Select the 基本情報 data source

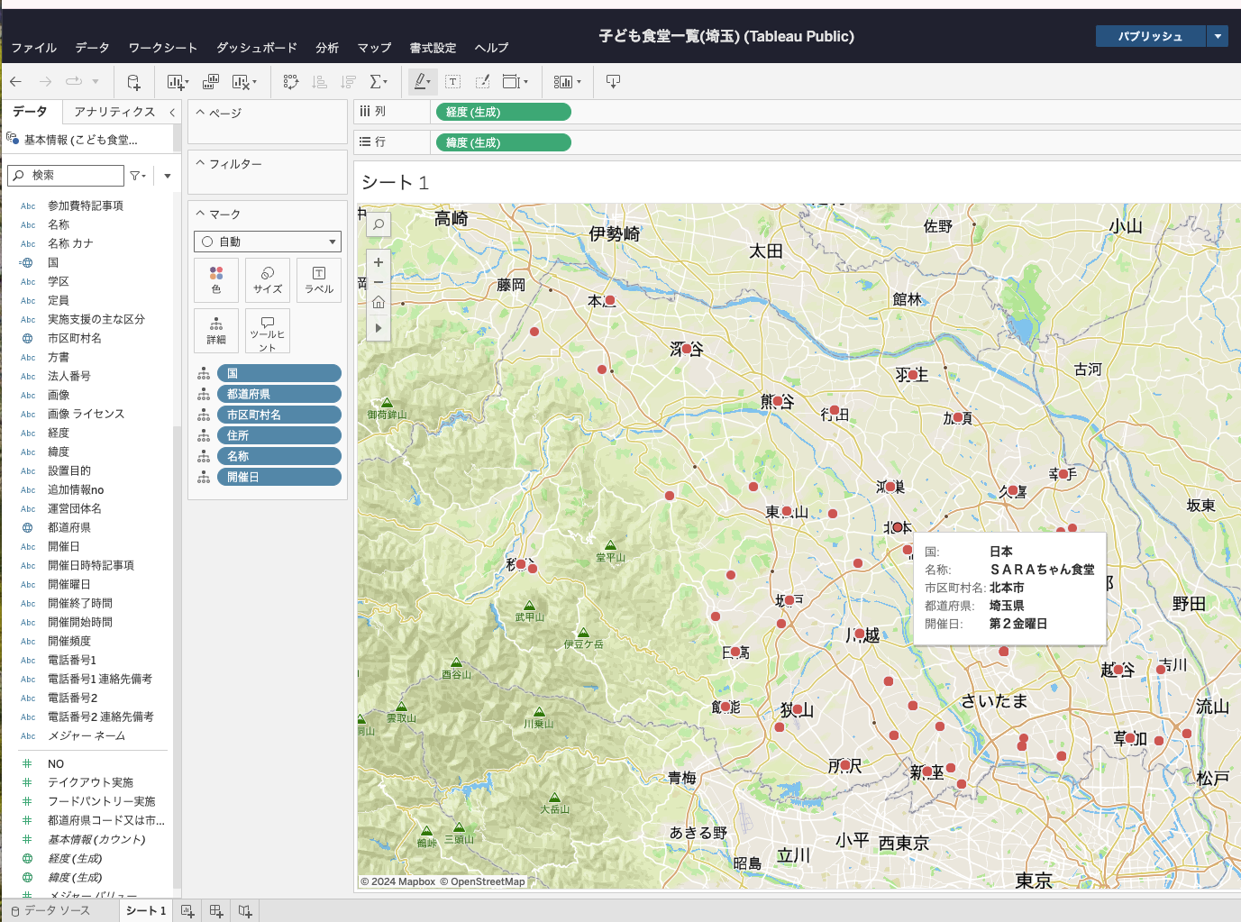point(81,140)
